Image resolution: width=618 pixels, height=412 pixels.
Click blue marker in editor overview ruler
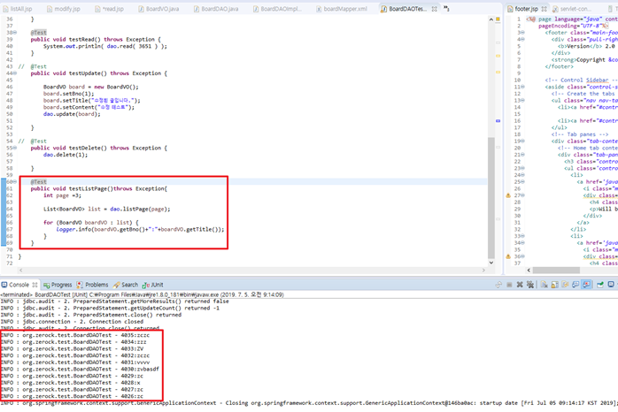(x=498, y=121)
